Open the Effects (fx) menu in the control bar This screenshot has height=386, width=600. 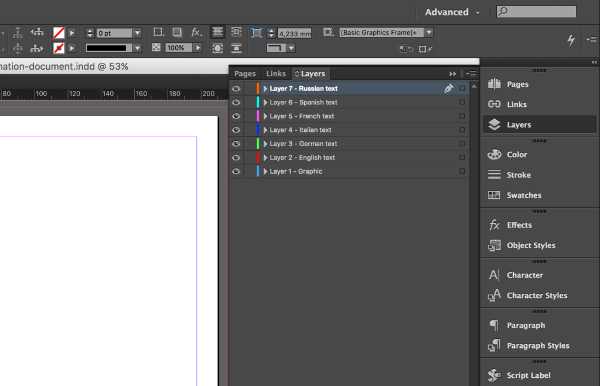coord(196,32)
